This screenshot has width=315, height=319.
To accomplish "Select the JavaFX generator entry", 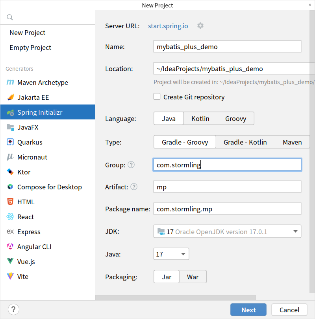I will pyautogui.click(x=48, y=127).
